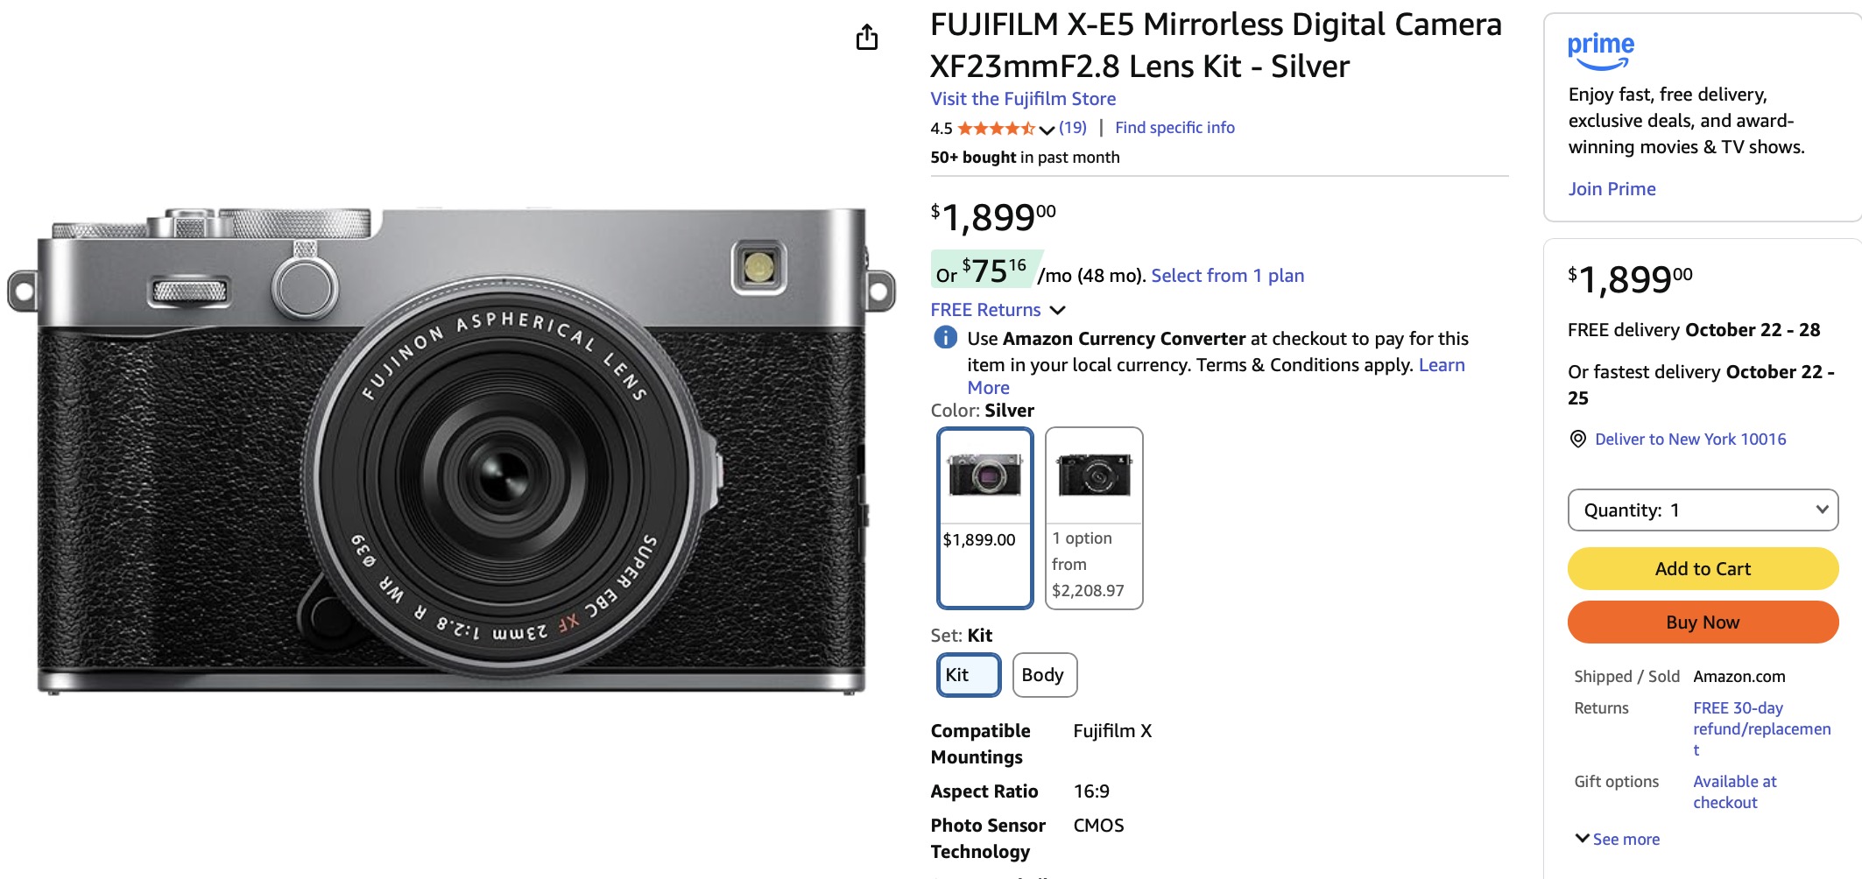Open the Quantity dropdown

pyautogui.click(x=1702, y=510)
